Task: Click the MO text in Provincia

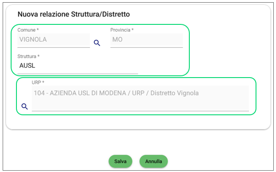Action: [x=117, y=39]
